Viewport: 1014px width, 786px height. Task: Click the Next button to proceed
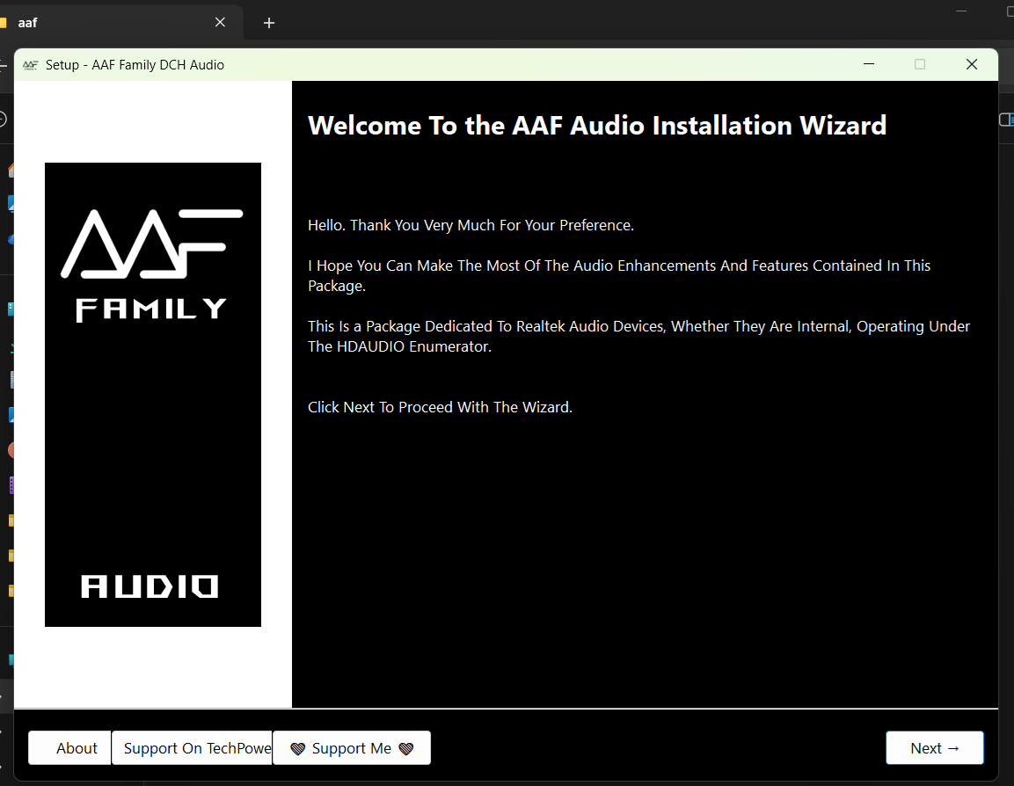coord(935,748)
